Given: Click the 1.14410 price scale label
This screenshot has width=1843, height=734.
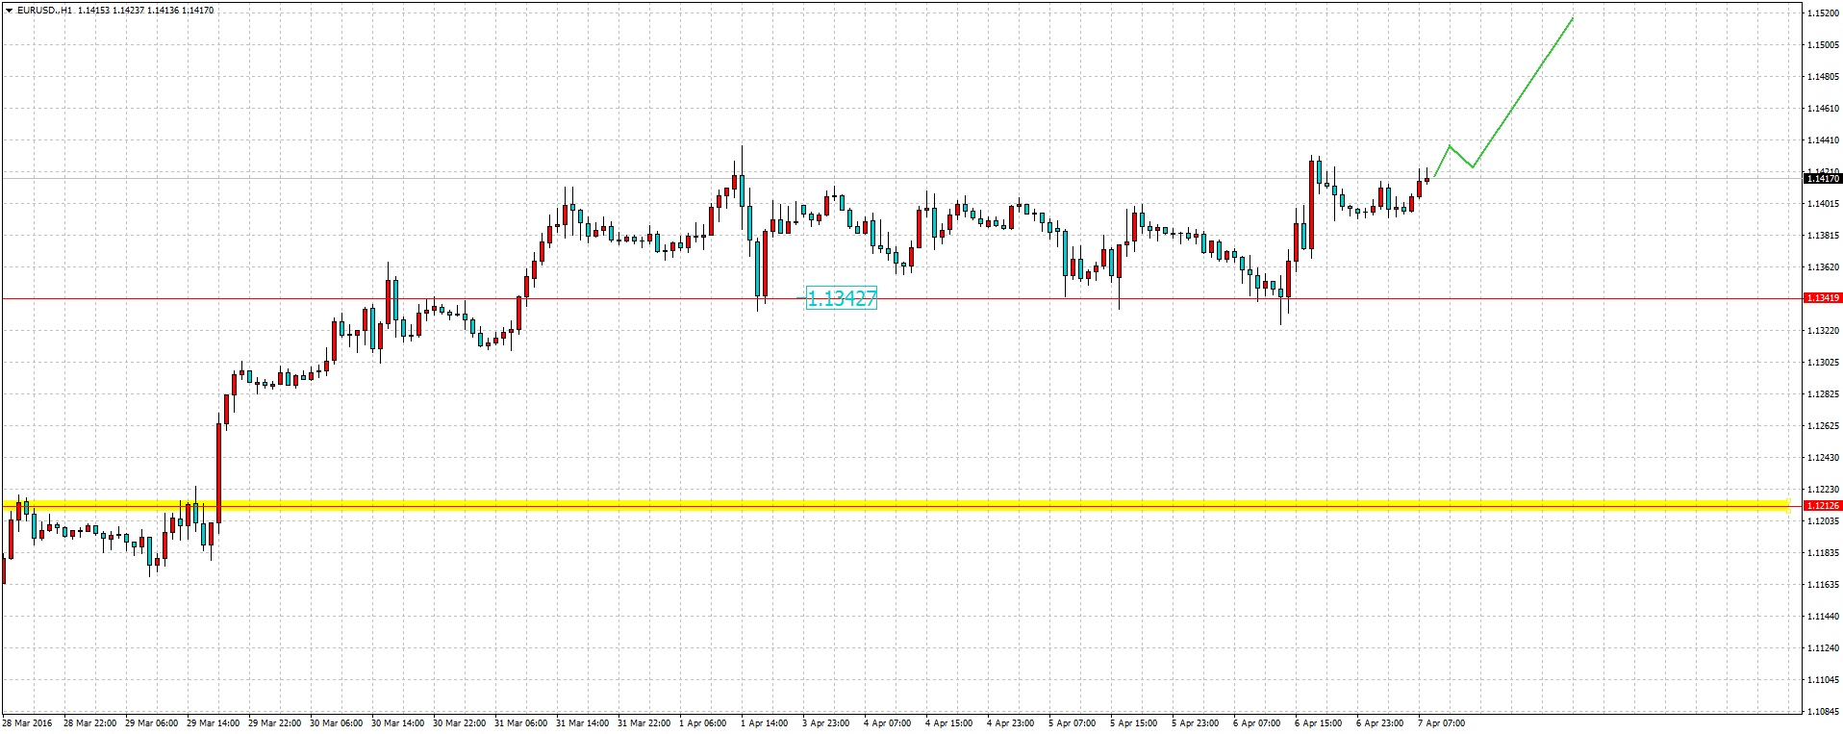Looking at the screenshot, I should [1823, 140].
